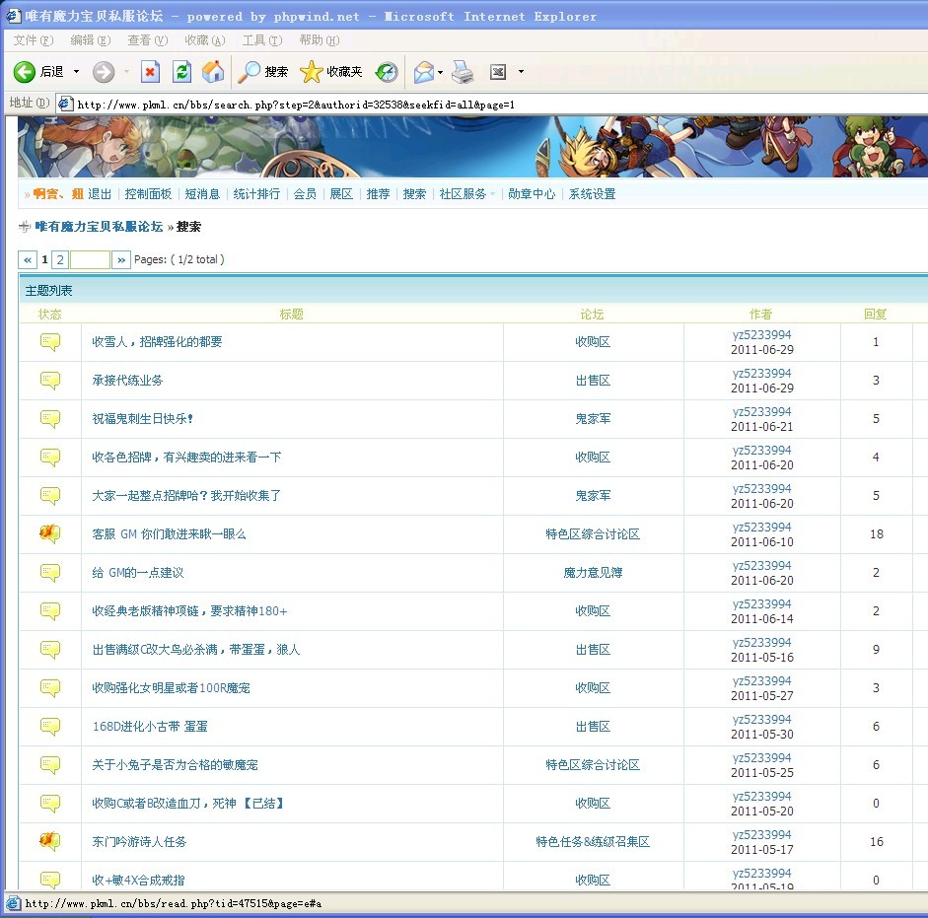Click the next page » button
Viewport: 928px width, 918px height.
tap(121, 259)
